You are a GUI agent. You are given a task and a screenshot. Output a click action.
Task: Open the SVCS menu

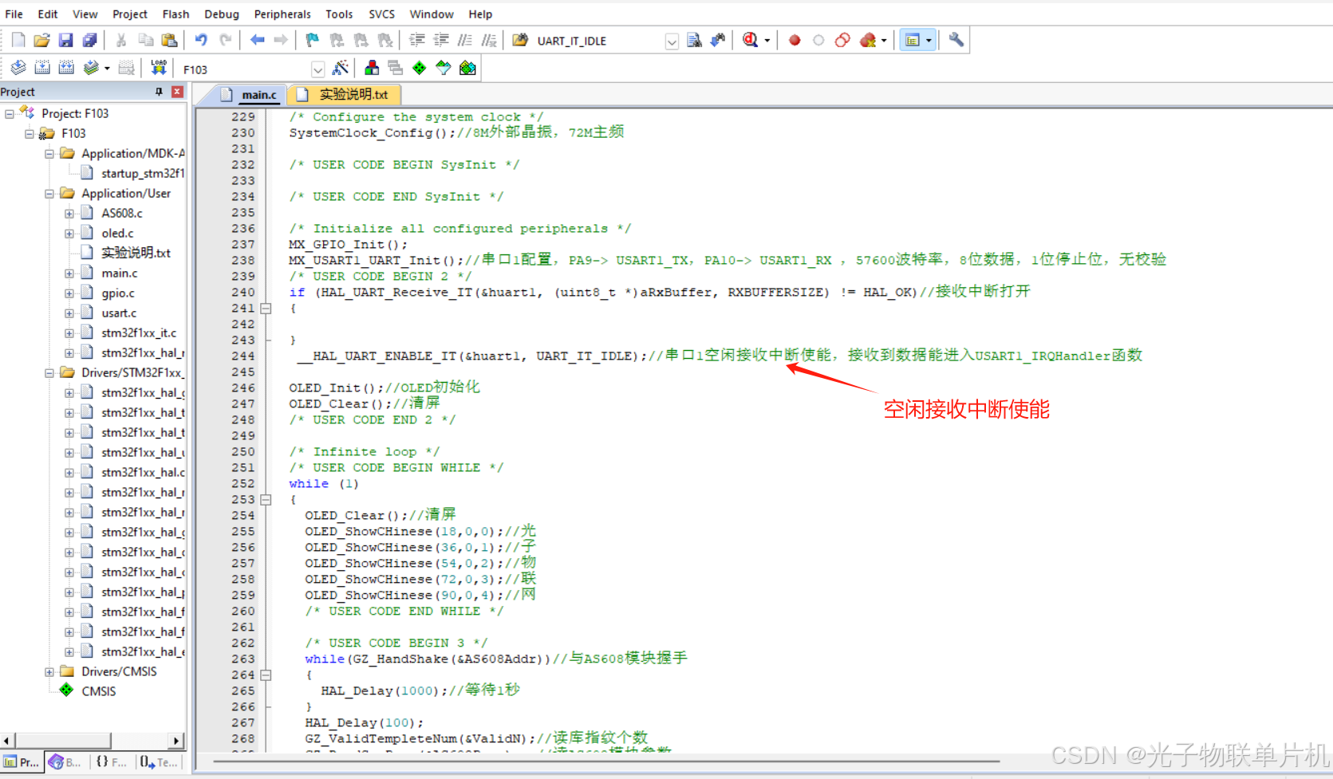click(381, 14)
